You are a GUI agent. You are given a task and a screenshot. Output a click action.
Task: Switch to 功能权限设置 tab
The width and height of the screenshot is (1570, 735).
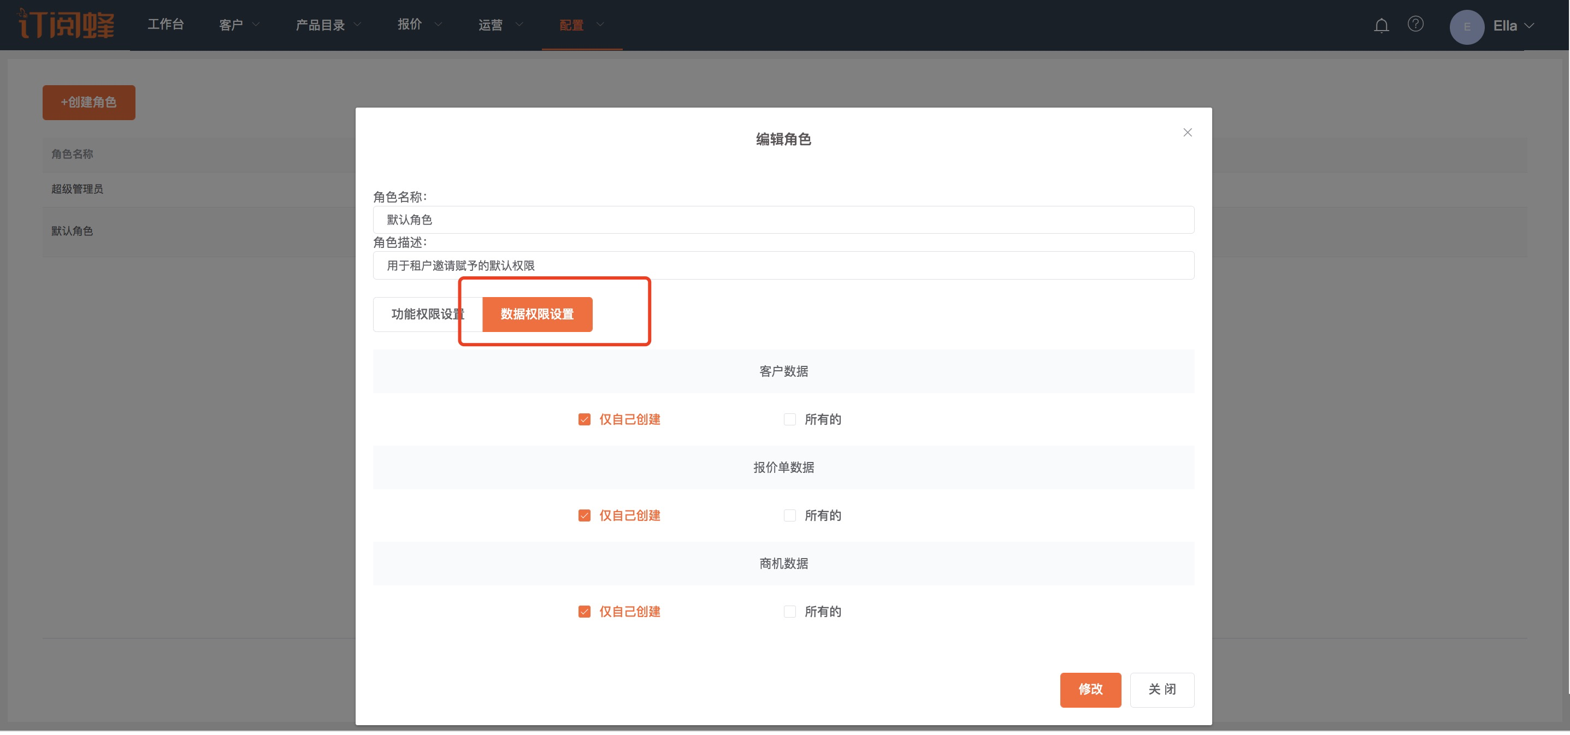[x=427, y=314]
